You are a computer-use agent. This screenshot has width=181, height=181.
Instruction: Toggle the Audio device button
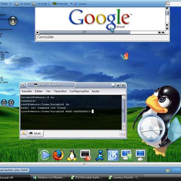click(x=80, y=4)
